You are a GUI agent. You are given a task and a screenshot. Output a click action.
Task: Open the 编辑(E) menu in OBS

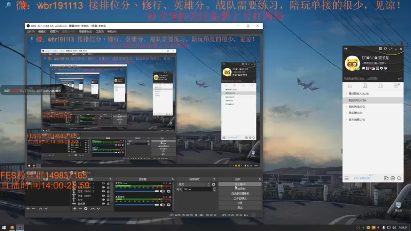click(x=42, y=32)
